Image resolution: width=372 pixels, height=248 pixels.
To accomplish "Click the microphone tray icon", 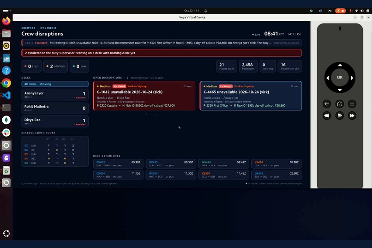I will (351, 11).
